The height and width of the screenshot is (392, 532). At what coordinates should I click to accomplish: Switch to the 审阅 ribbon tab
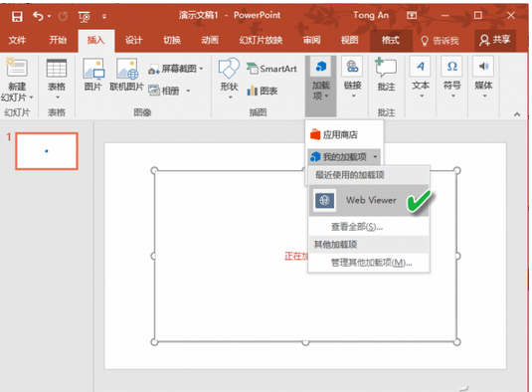311,40
